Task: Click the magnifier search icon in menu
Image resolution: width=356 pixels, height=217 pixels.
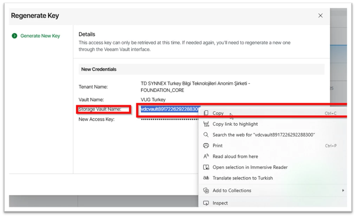Action: 206,135
